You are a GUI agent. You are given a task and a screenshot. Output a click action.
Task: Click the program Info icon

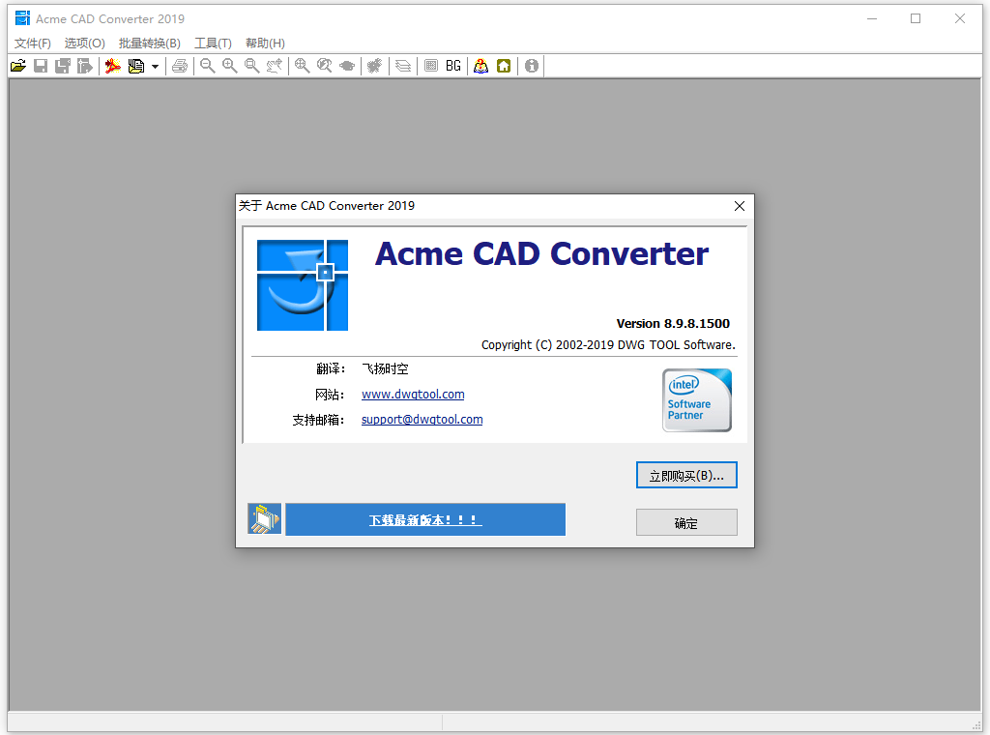[531, 65]
